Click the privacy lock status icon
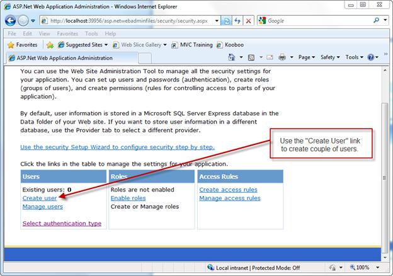This screenshot has height=276, width=393. point(333,268)
